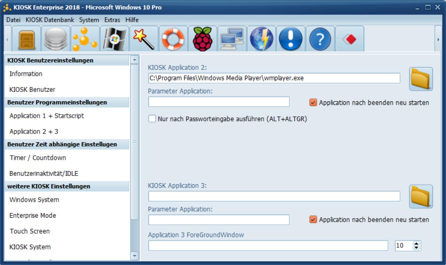
Task: Open the System menu
Action: coord(89,20)
